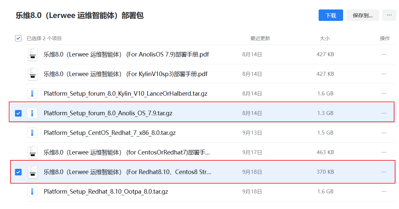This screenshot has height=209, width=399.
Task: Open 乐维8.0 (For AnolisOS 7.9)部署手册.pdf
Action: [126, 55]
